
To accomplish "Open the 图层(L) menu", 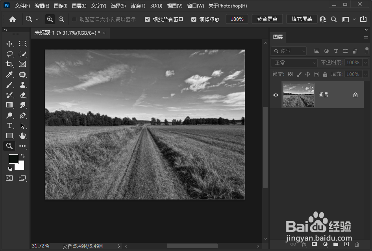I will tap(79, 6).
